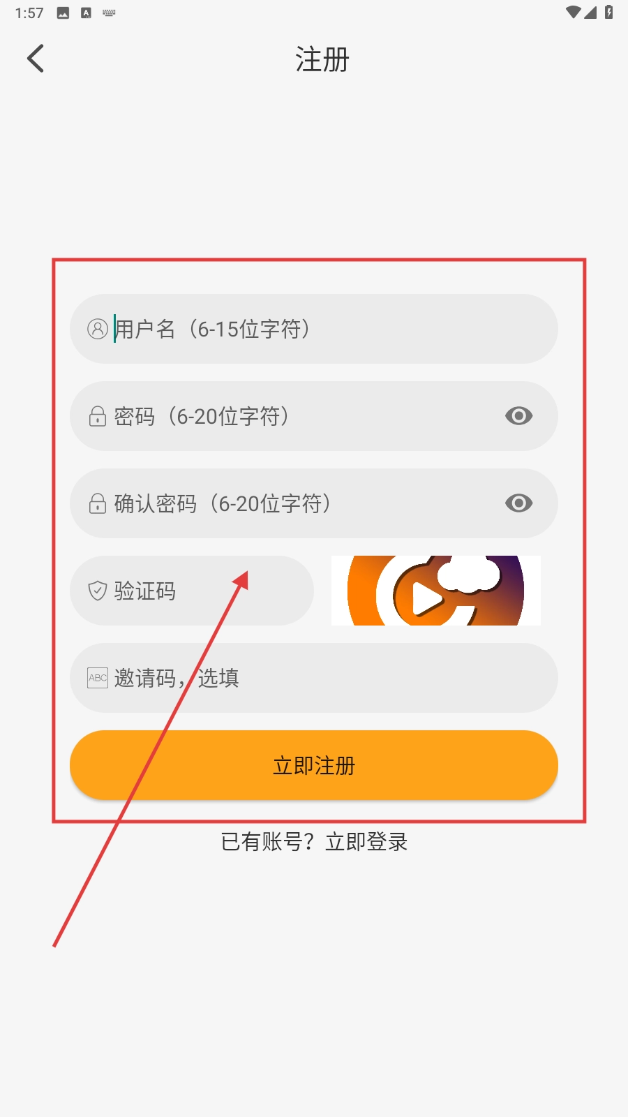The image size is (628, 1117).
Task: Tap the back arrow icon
Action: coord(36,59)
